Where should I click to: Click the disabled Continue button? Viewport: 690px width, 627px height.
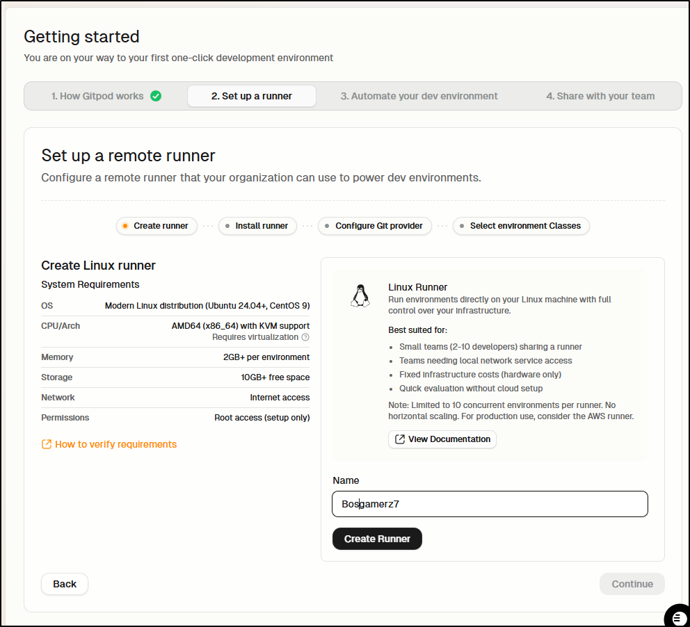click(632, 584)
